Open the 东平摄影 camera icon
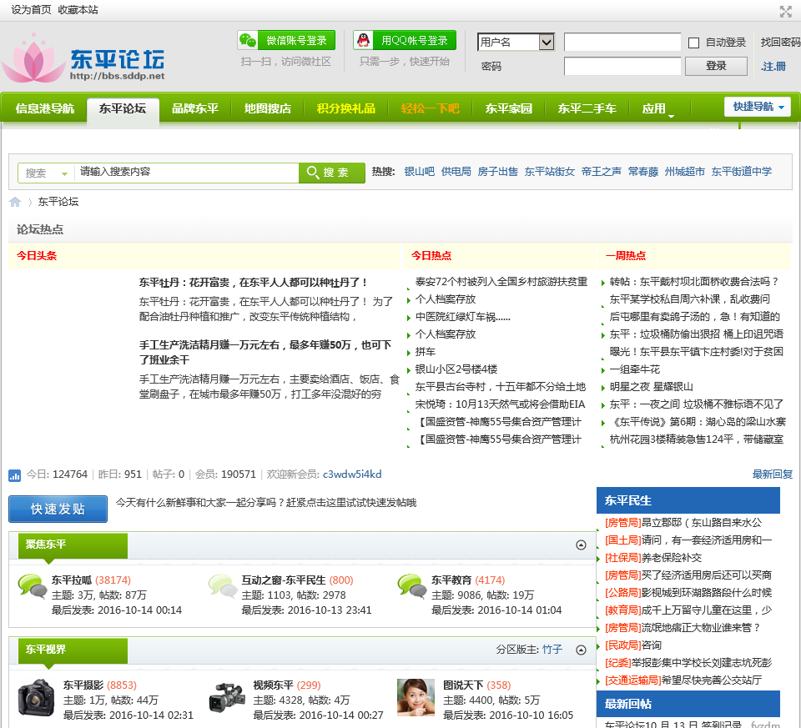The image size is (801, 728). pyautogui.click(x=36, y=697)
